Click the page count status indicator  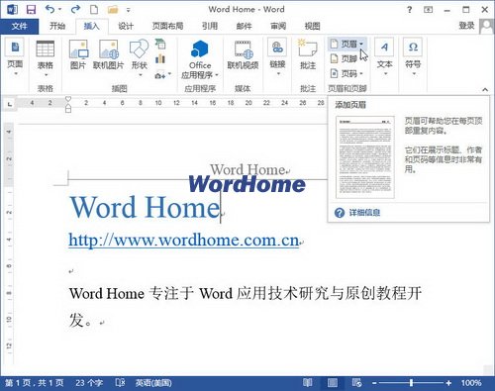click(35, 383)
